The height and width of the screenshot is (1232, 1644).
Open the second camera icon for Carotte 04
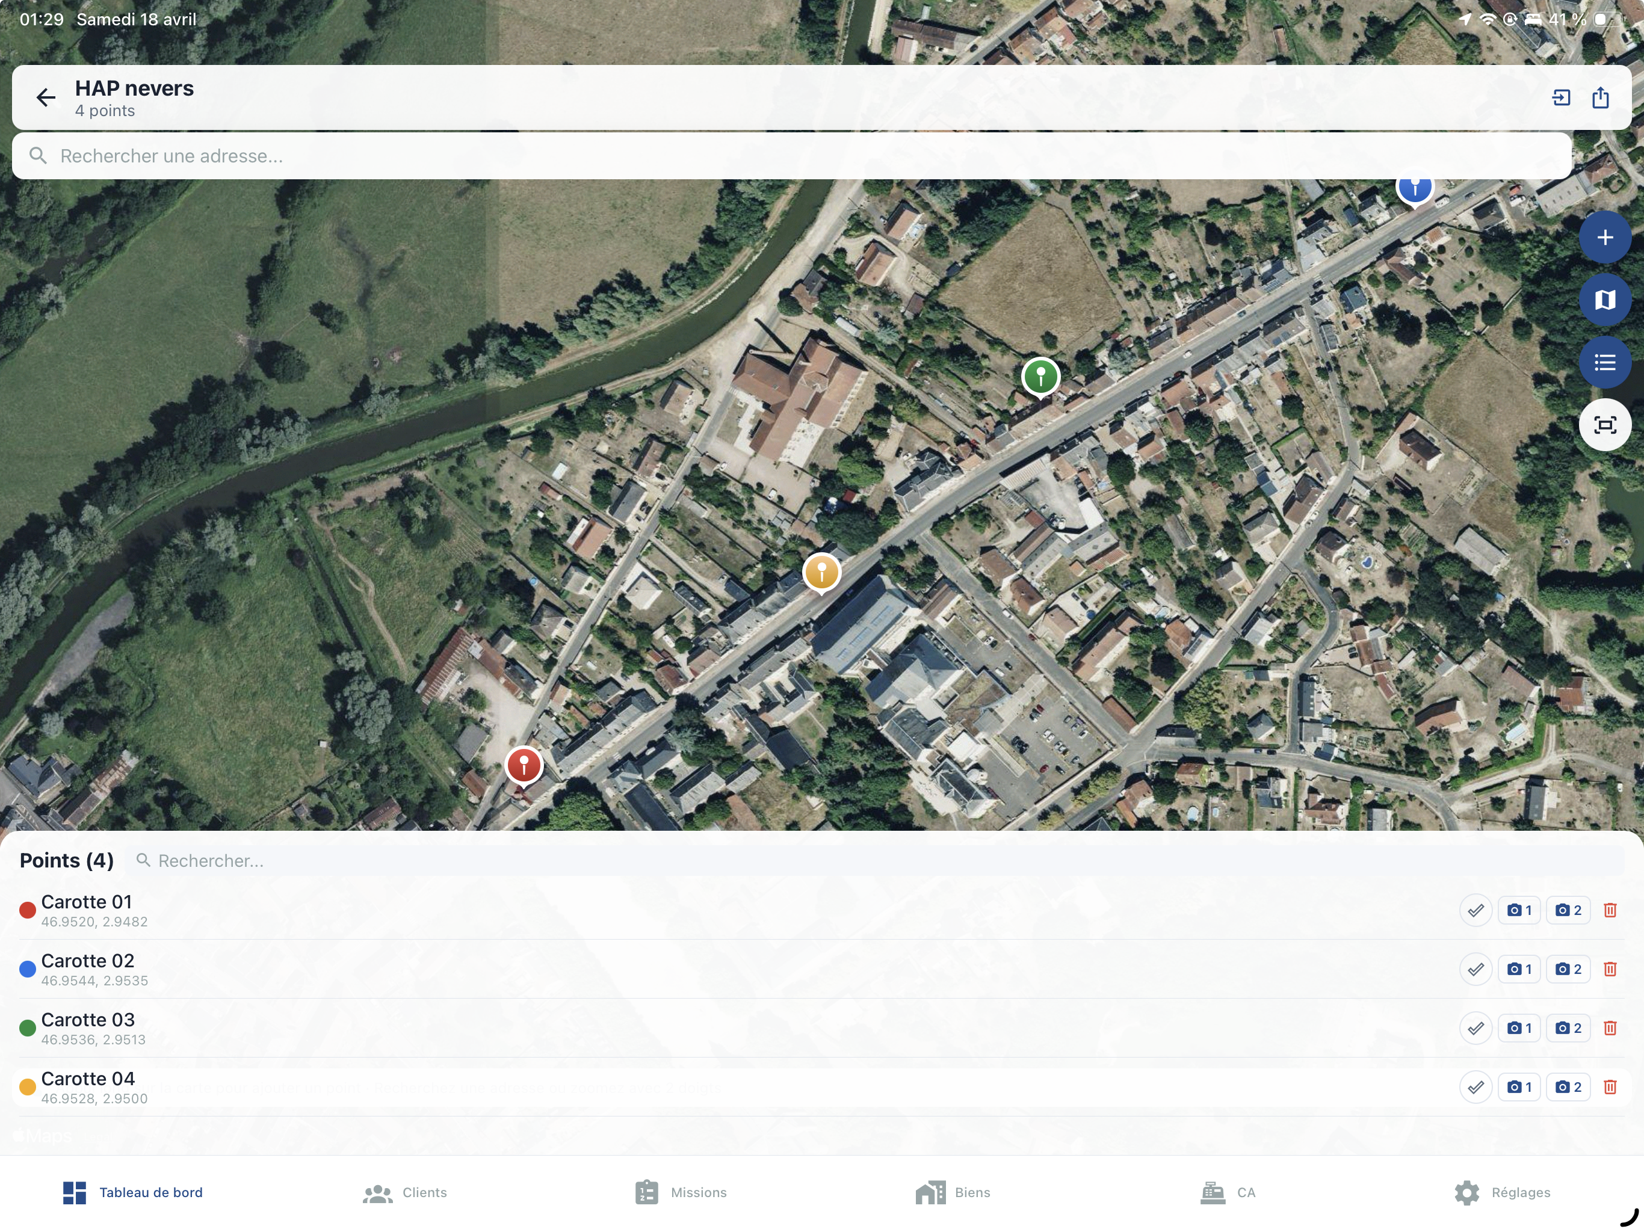pos(1568,1086)
